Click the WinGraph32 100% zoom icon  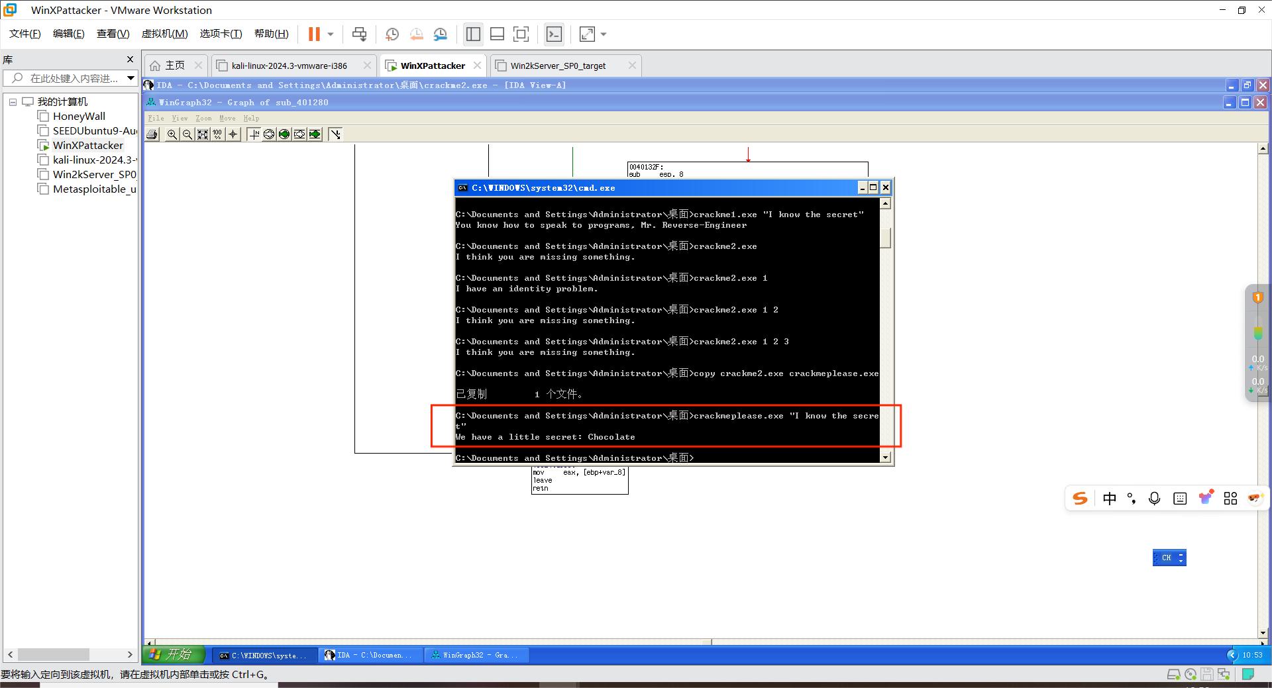click(x=217, y=134)
